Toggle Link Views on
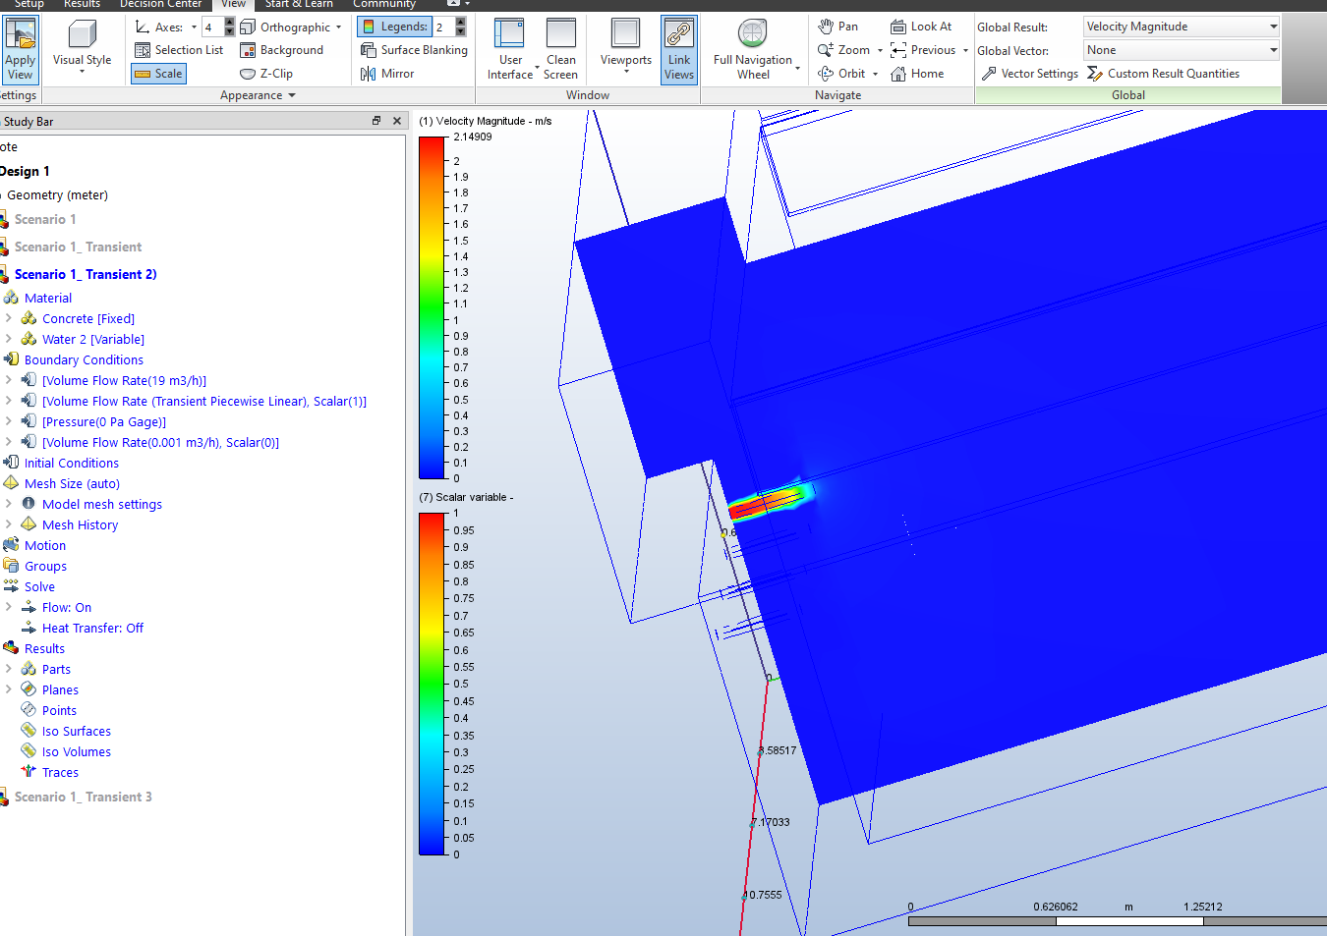Image resolution: width=1327 pixels, height=936 pixels. (x=679, y=49)
